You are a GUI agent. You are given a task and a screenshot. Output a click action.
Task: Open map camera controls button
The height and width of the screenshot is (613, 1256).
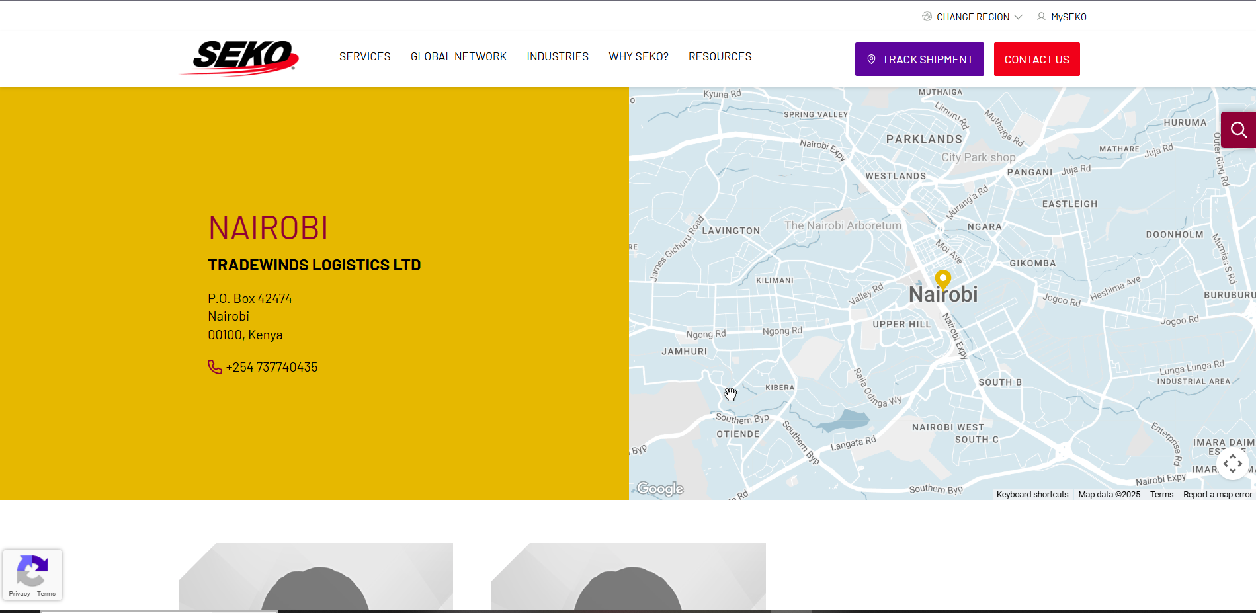tap(1232, 464)
